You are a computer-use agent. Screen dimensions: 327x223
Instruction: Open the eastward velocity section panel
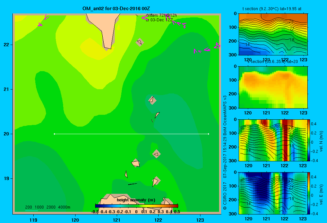coord(273,193)
